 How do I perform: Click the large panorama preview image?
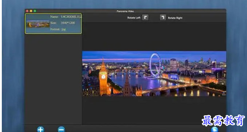point(154,74)
